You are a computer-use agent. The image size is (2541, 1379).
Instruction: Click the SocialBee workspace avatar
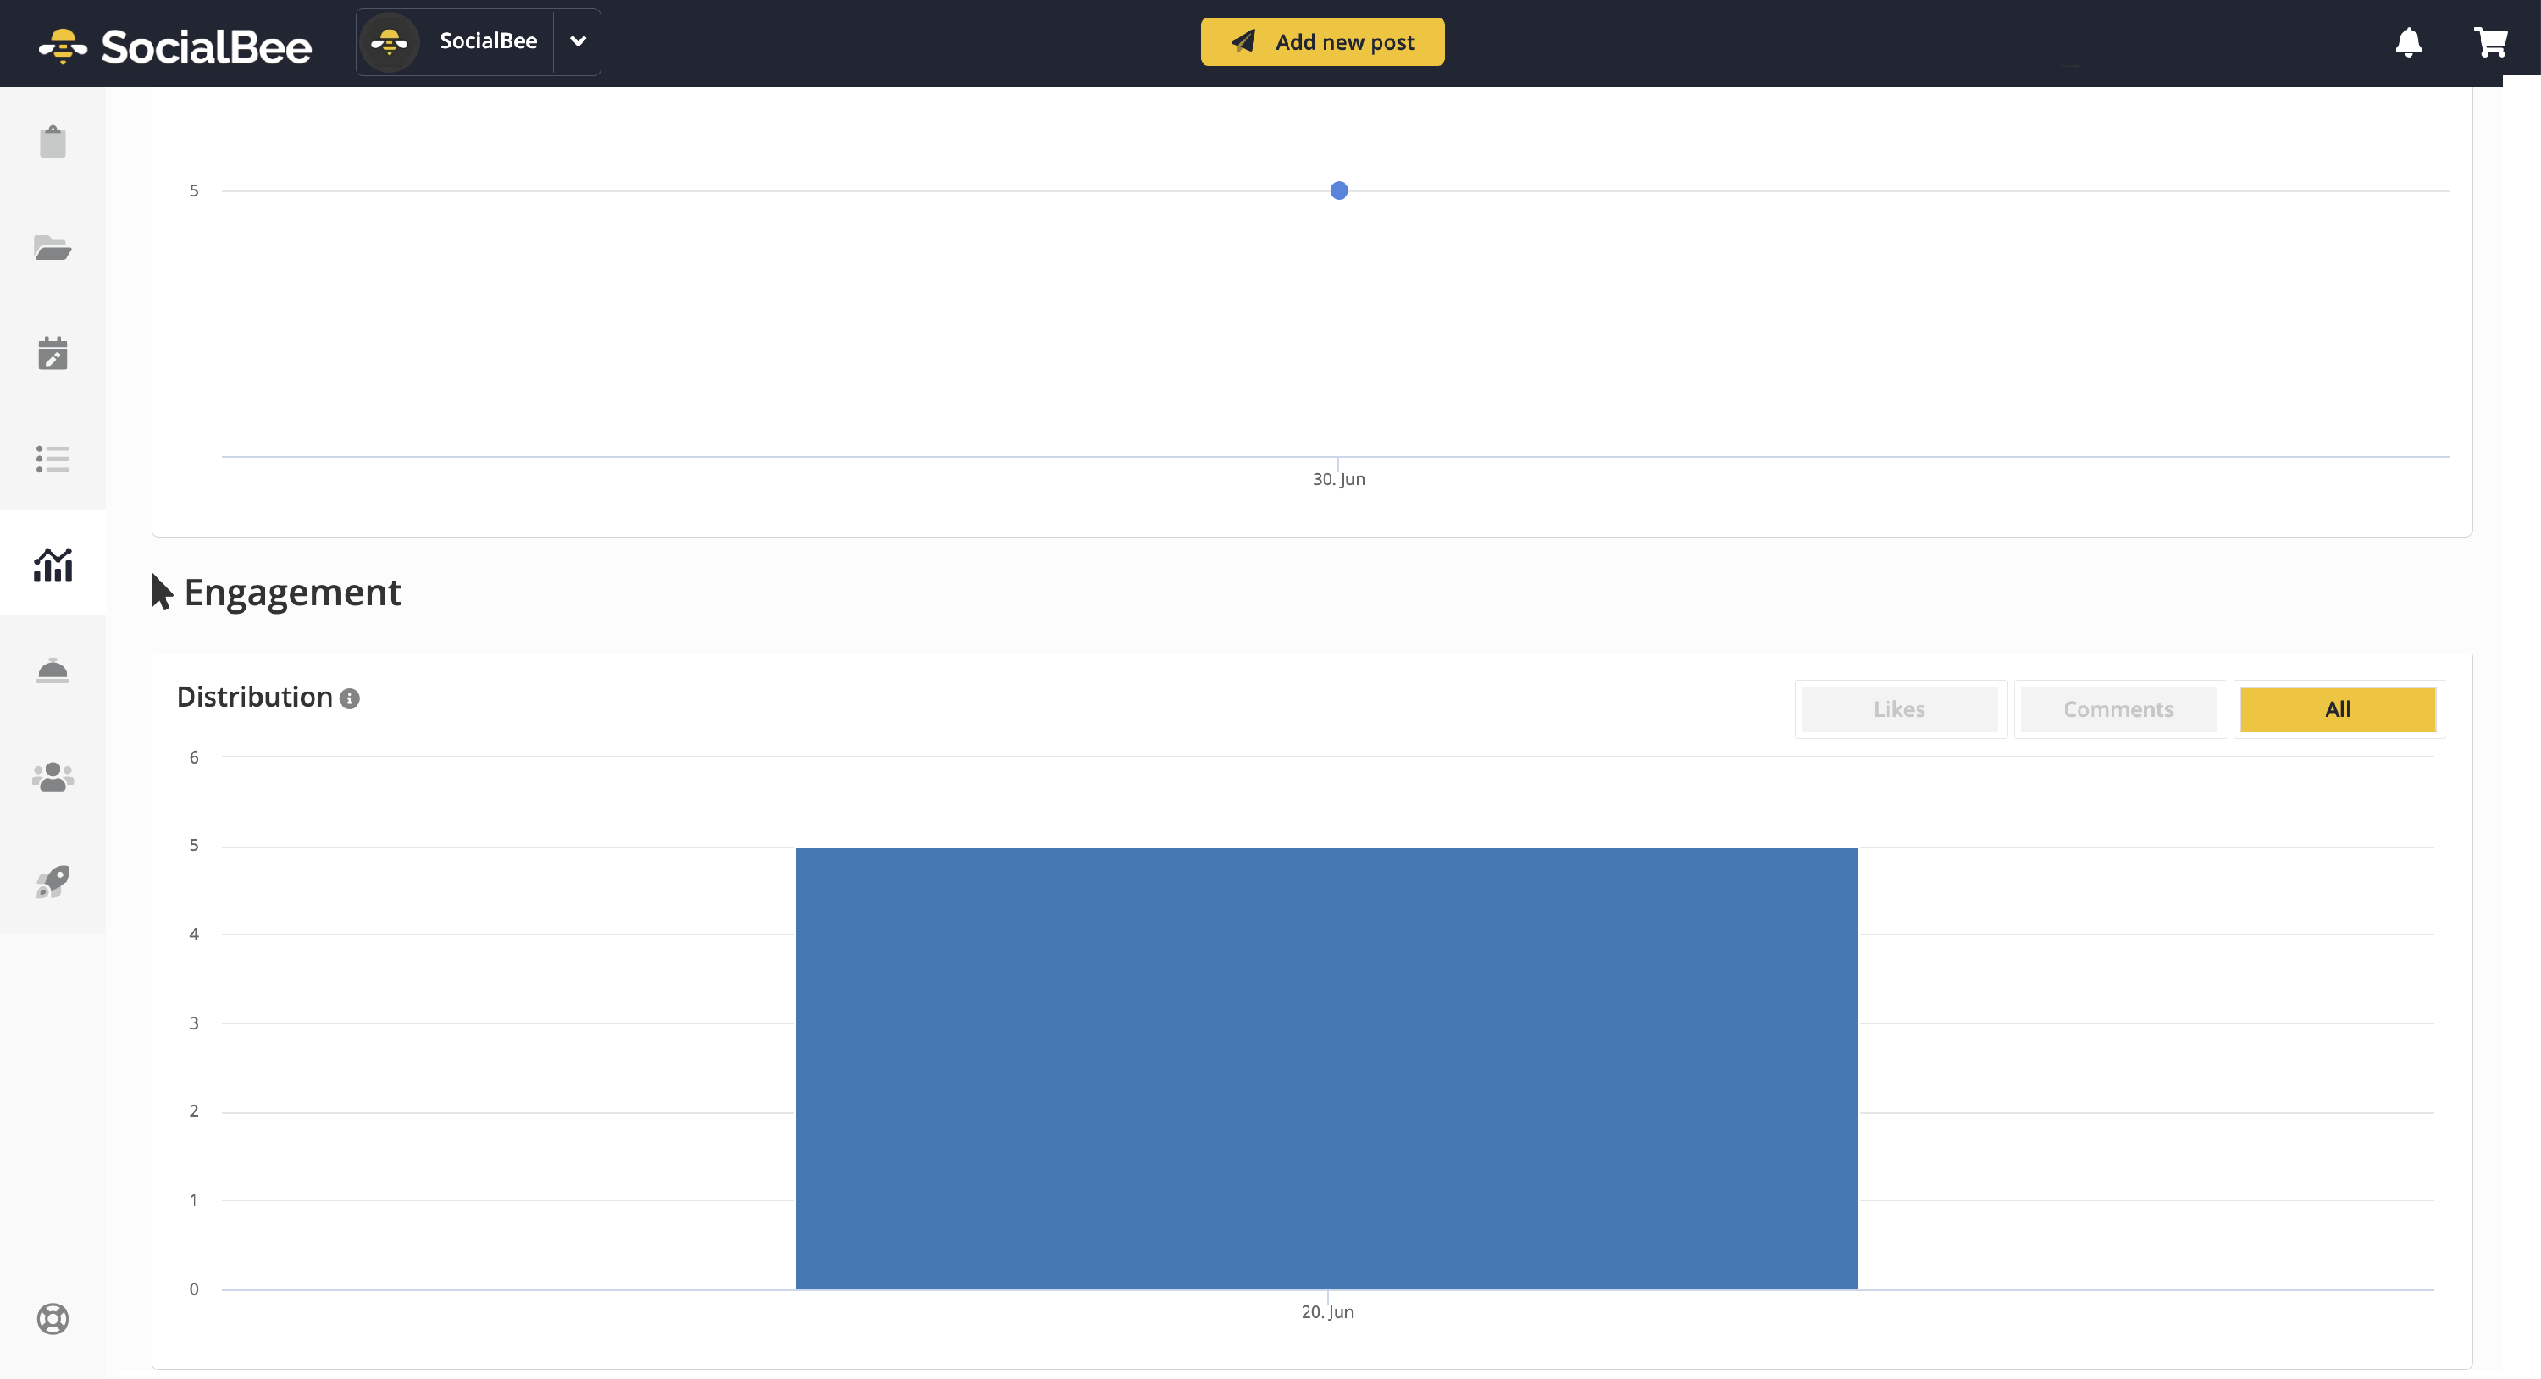point(390,42)
